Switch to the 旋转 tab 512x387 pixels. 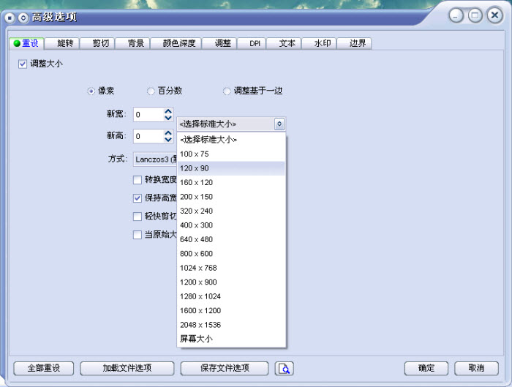click(62, 43)
